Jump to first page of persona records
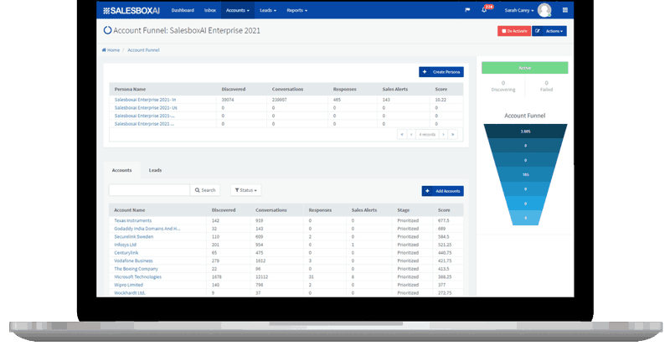The height and width of the screenshot is (351, 670). (402, 134)
